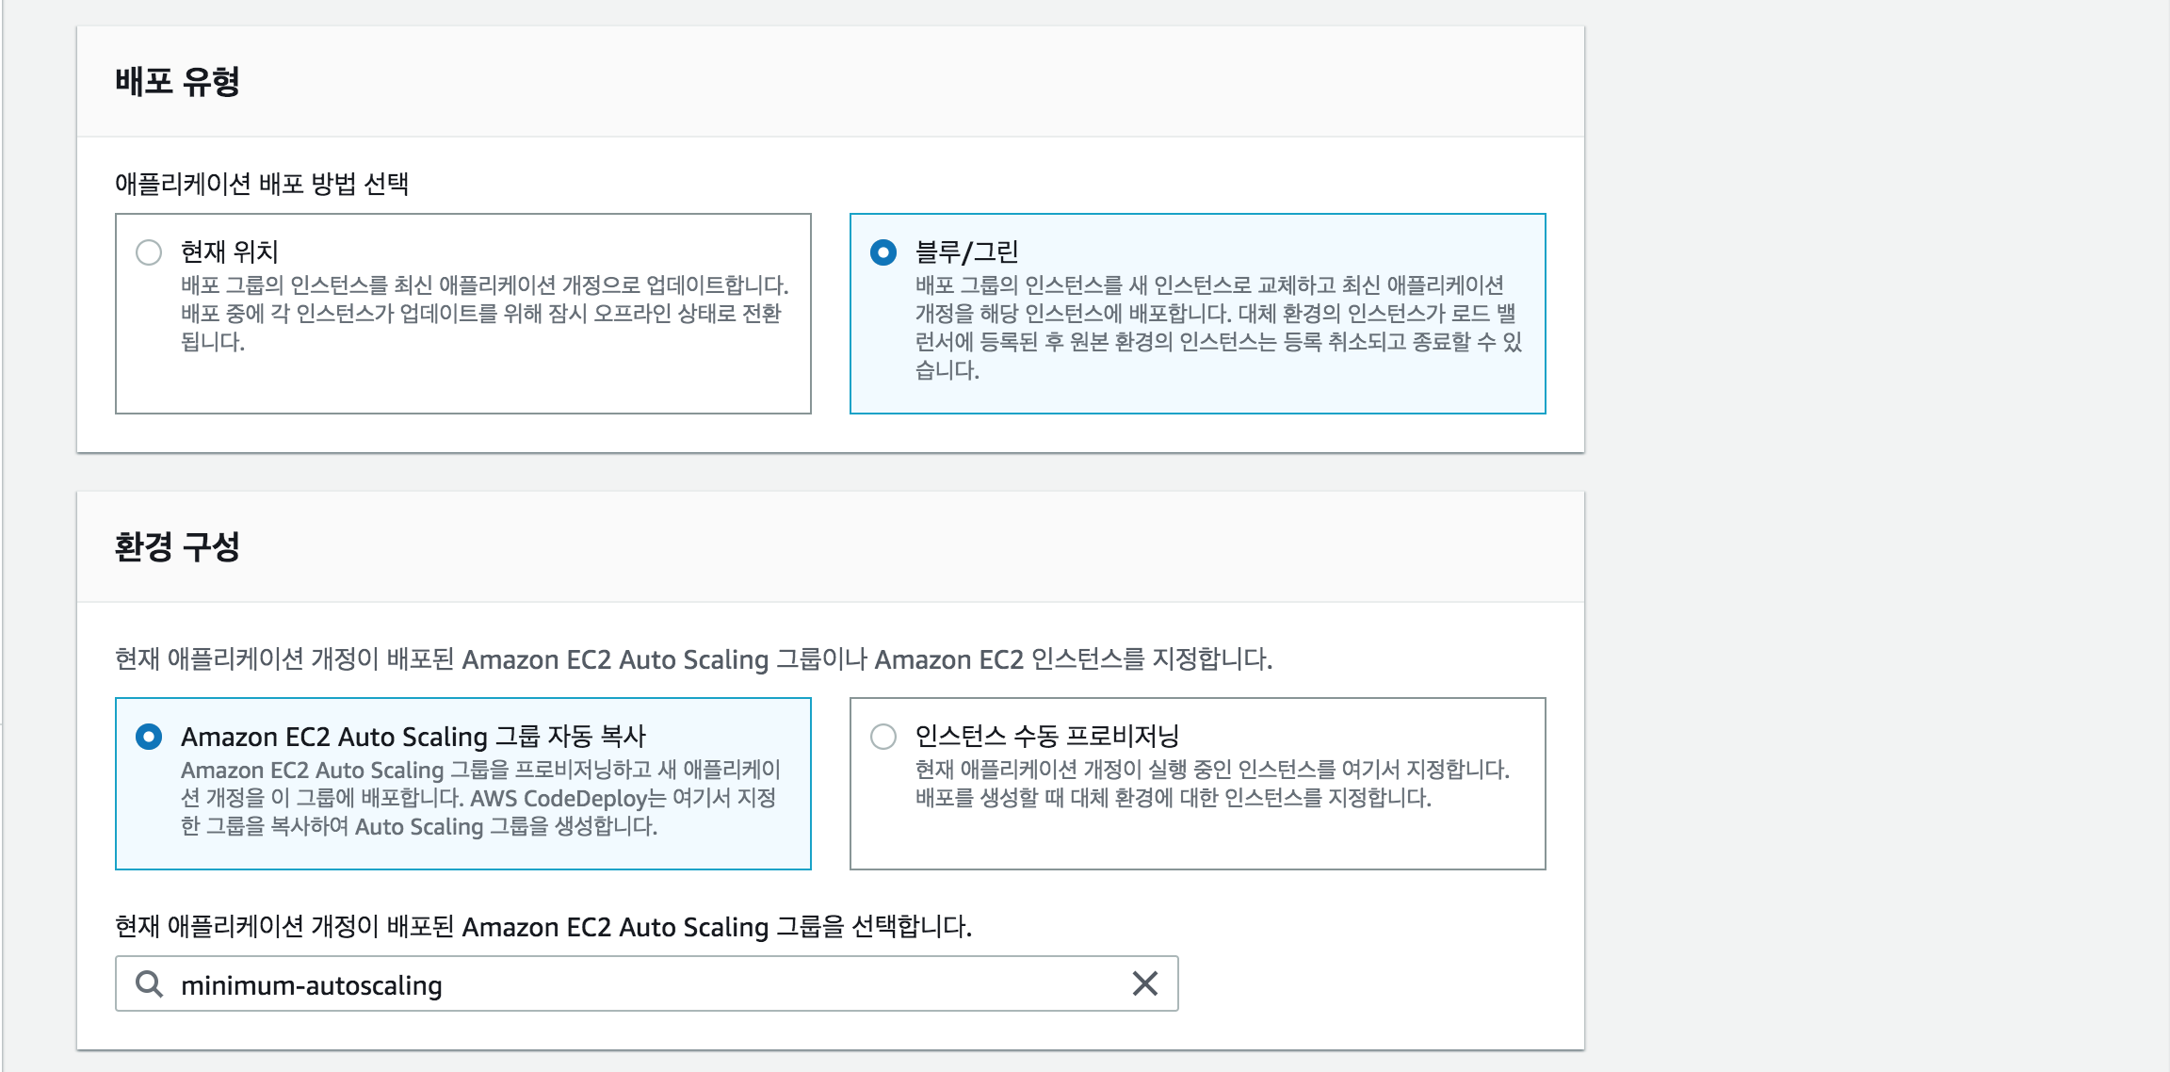Click the 애플리케이션 배포 방법 선택 label
Screen dimensions: 2170x1072
pos(262,184)
